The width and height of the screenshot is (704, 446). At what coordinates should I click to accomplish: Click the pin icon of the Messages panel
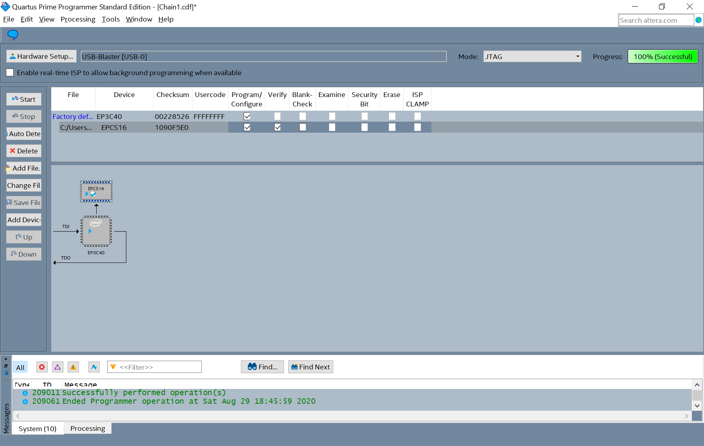[6, 373]
